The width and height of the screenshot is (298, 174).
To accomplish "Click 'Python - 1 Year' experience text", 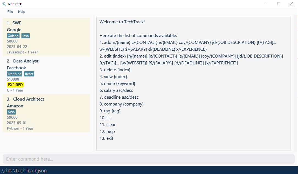I will [x=20, y=128].
